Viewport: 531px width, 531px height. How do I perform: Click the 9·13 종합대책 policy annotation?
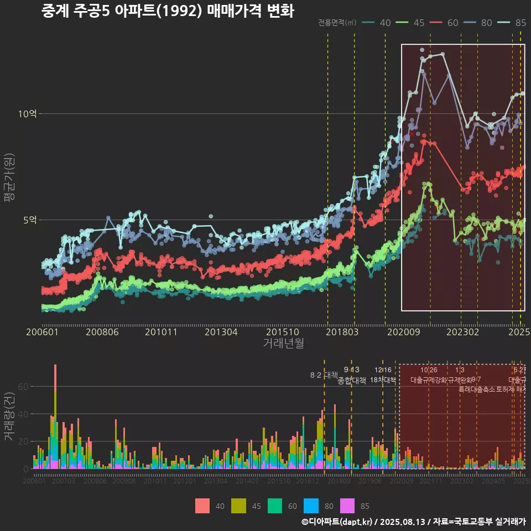352,375
